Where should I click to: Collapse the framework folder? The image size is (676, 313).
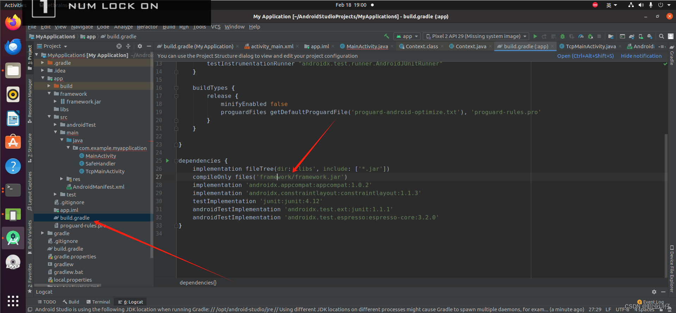pyautogui.click(x=49, y=94)
